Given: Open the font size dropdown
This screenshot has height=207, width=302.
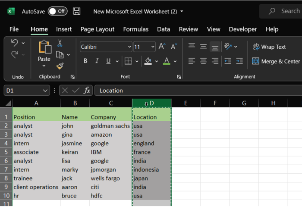Looking at the screenshot, I should pyautogui.click(x=153, y=47).
